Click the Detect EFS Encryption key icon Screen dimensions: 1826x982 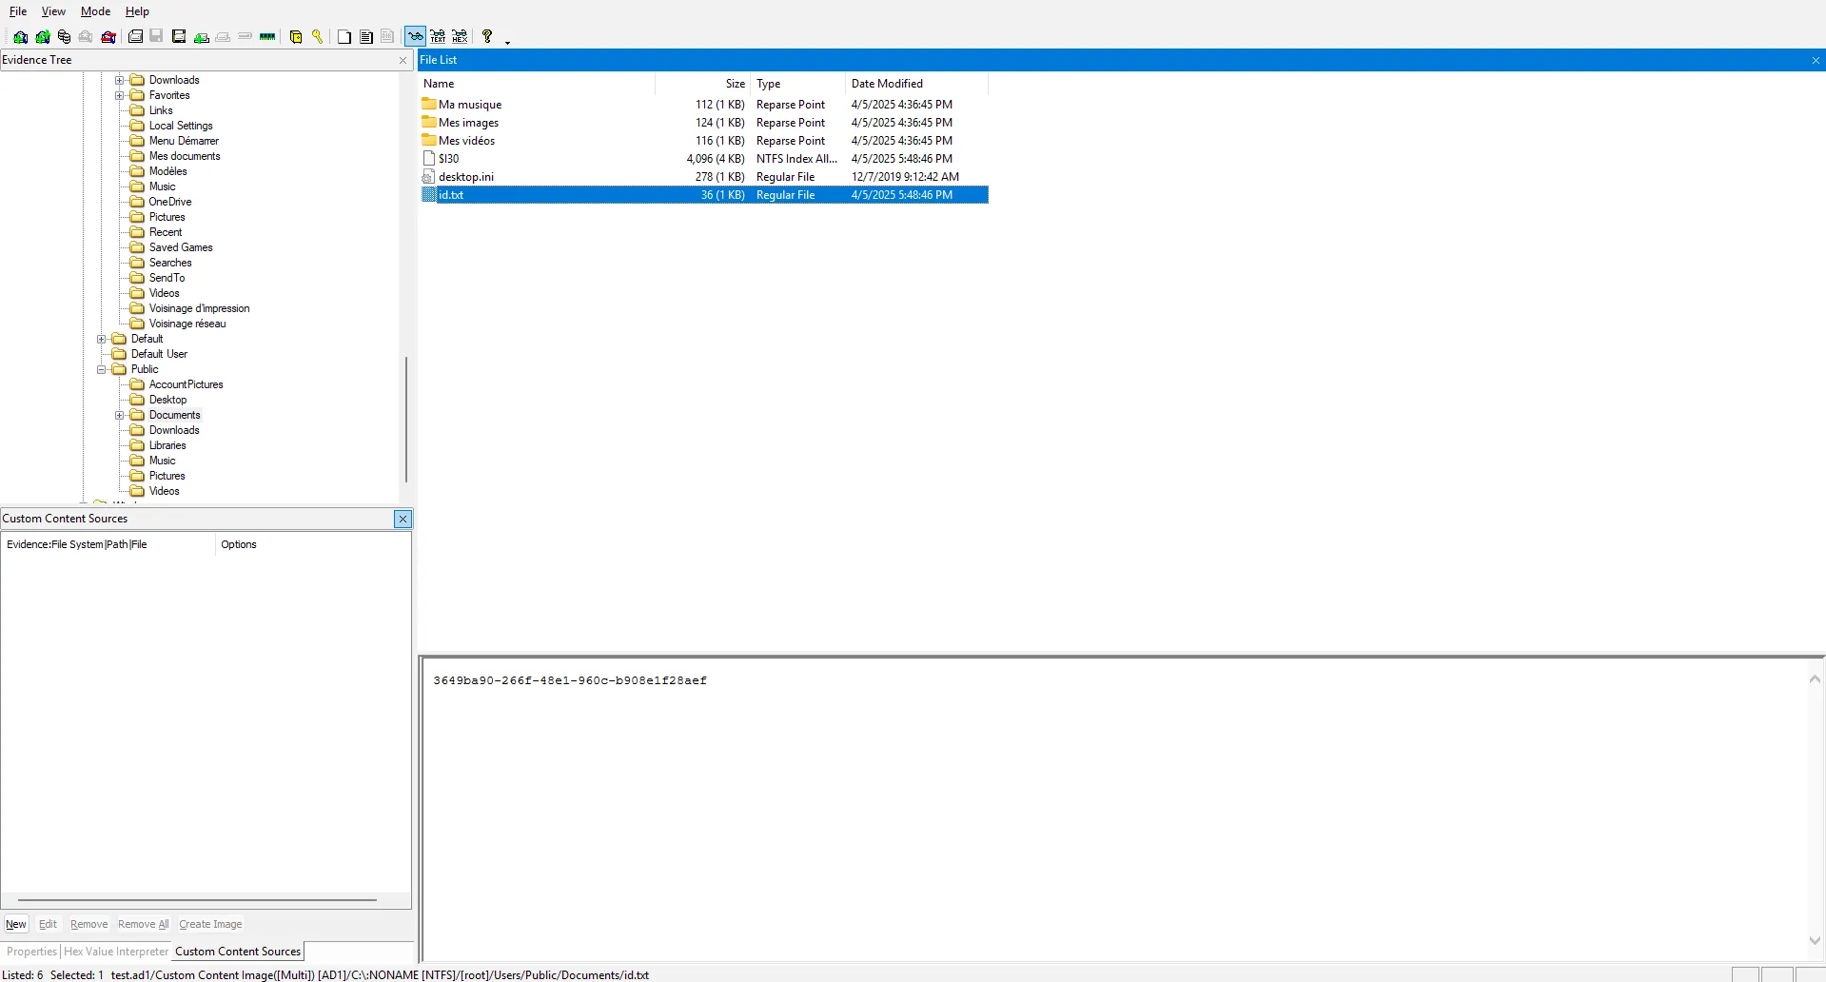(318, 37)
